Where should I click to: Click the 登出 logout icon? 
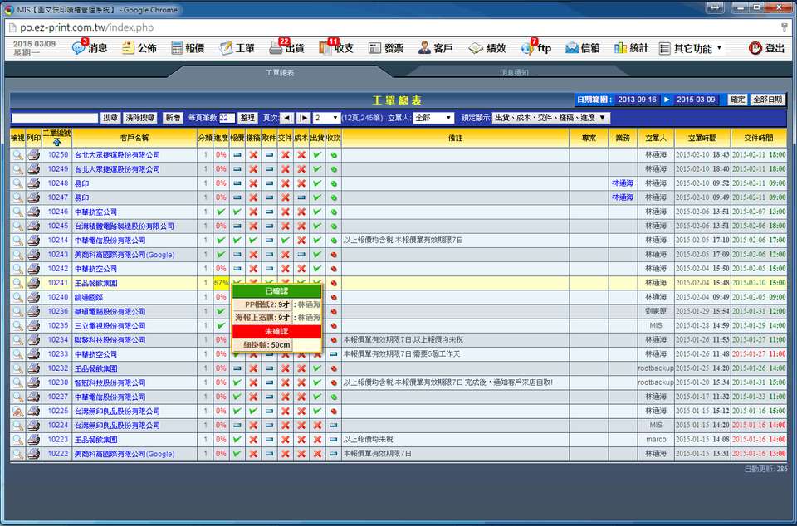pyautogui.click(x=755, y=48)
